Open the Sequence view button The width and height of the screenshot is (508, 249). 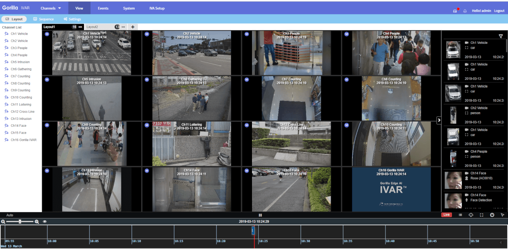click(44, 19)
